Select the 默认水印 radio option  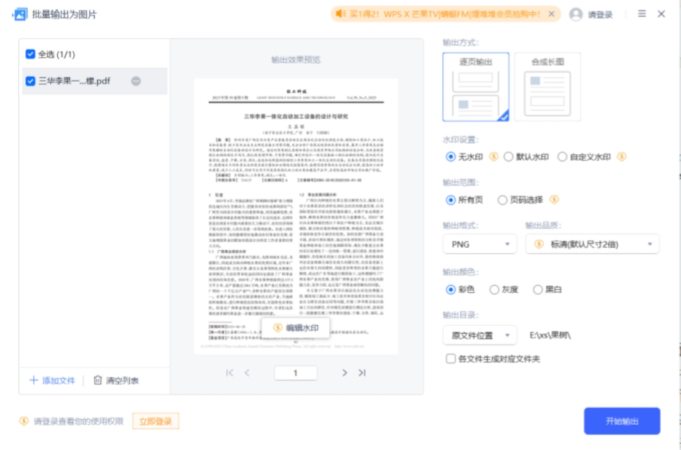click(508, 157)
